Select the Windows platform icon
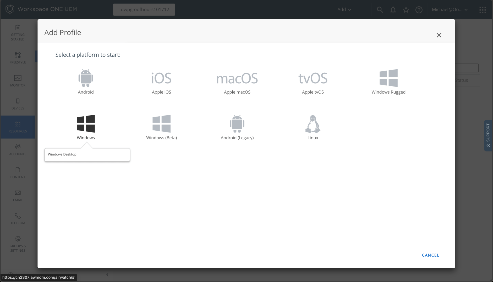This screenshot has width=493, height=282. coord(86,124)
